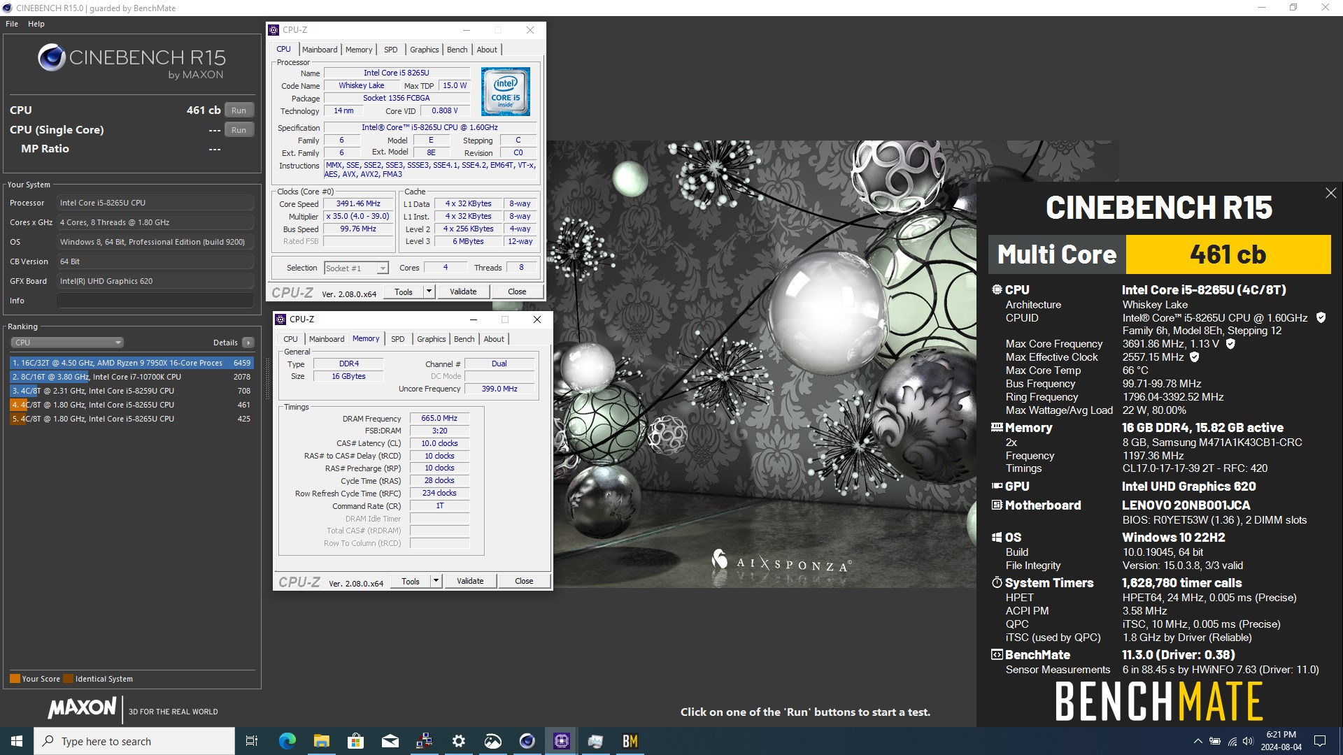Viewport: 1343px width, 755px height.
Task: Switch to Graphics tab in upper CPU-Z window
Action: point(425,50)
